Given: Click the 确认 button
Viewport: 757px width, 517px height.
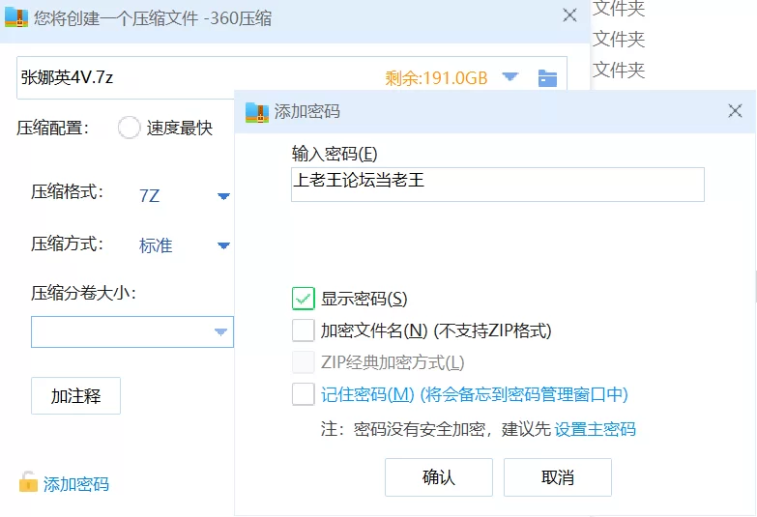Looking at the screenshot, I should (439, 477).
